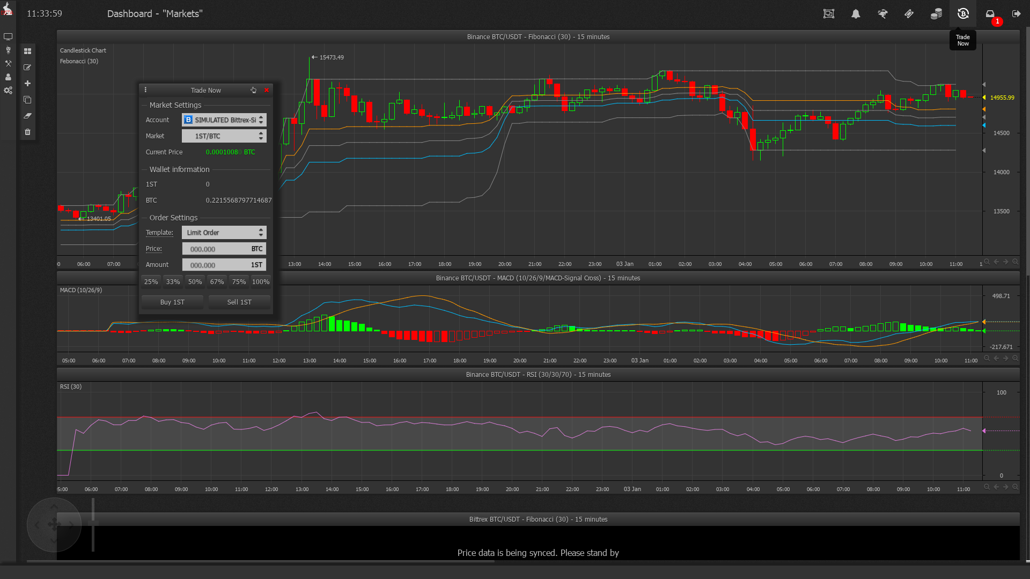This screenshot has height=579, width=1030.
Task: Click the edit dashboard pencil icon
Action: (x=27, y=68)
